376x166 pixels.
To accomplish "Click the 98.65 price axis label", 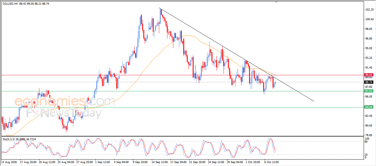I will pyautogui.click(x=369, y=29).
